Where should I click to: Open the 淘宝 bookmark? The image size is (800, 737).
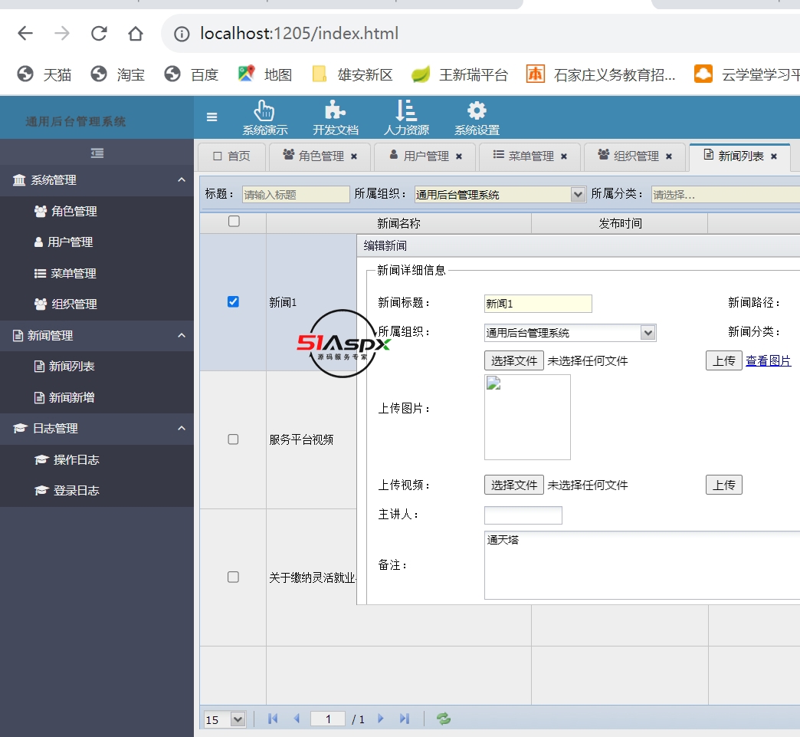[x=118, y=74]
